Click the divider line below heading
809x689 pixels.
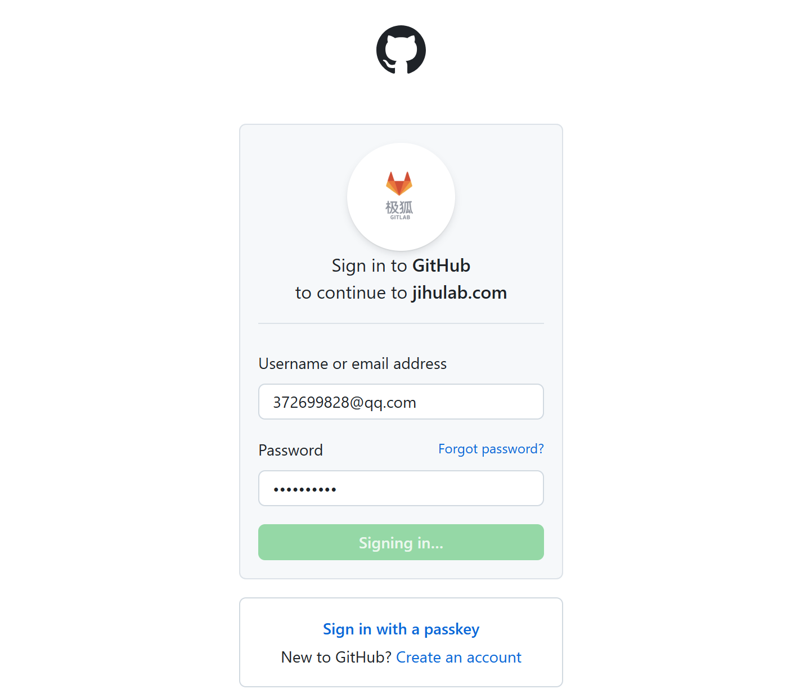click(401, 323)
